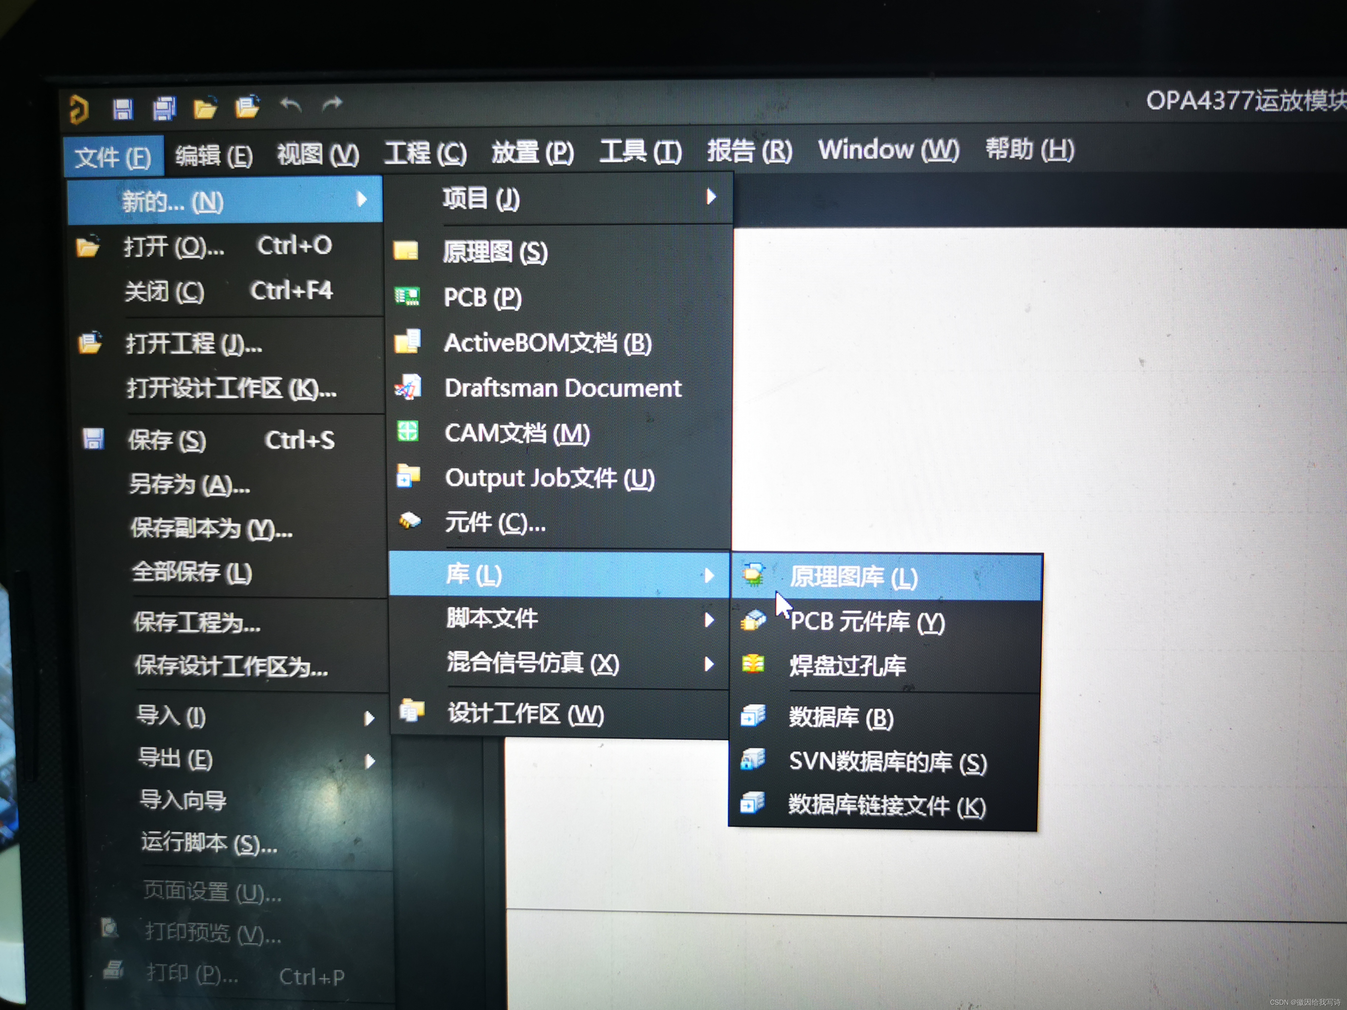Click the Open folder icon in toolbar
The width and height of the screenshot is (1347, 1010).
(205, 108)
